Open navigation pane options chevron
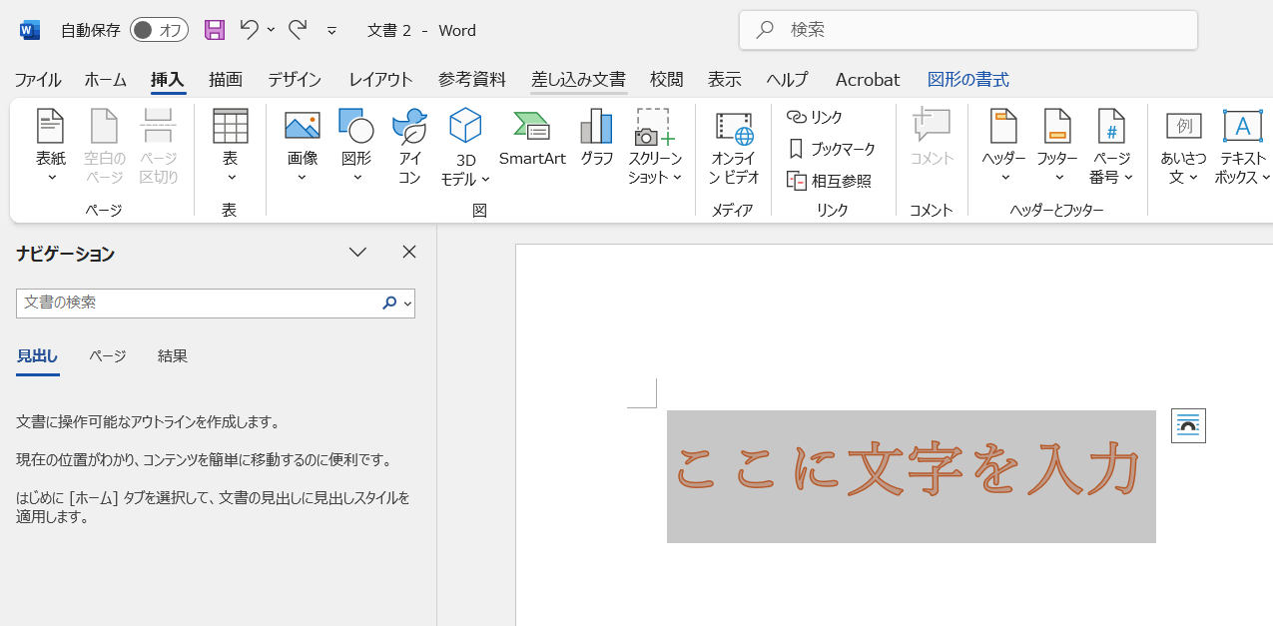 357,253
